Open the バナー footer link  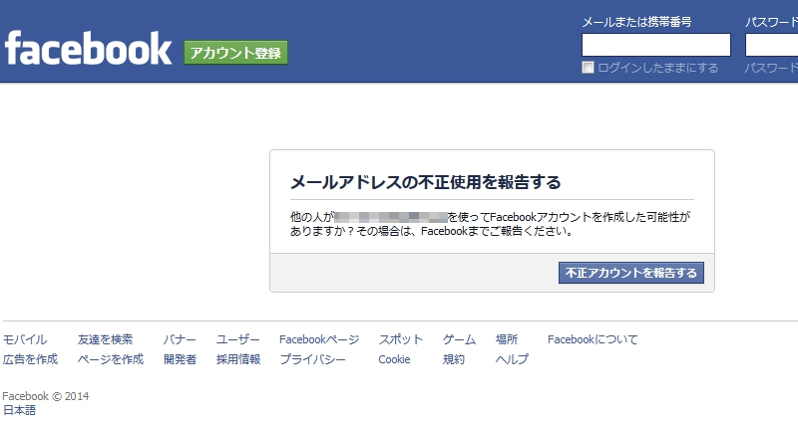(180, 339)
